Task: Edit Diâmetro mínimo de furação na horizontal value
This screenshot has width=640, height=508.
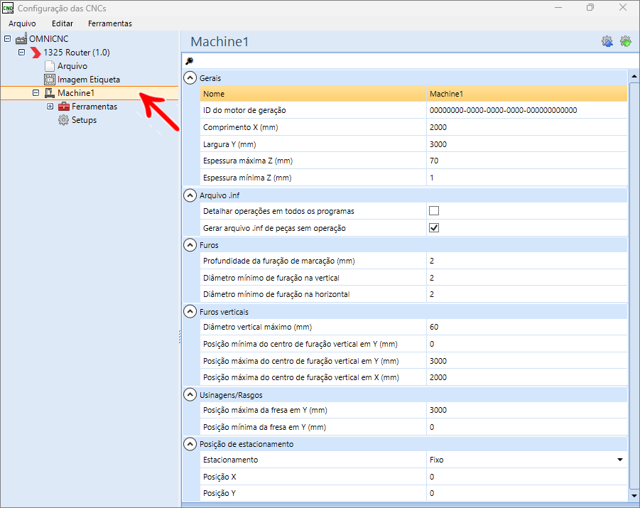Action: [x=526, y=294]
